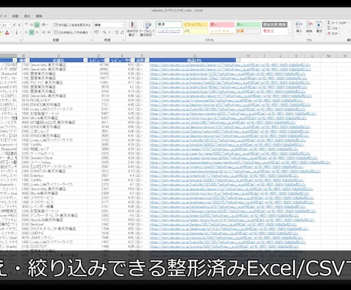Apply ハイパーリンク cell style
The width and height of the screenshot is (351, 290).
169,31
